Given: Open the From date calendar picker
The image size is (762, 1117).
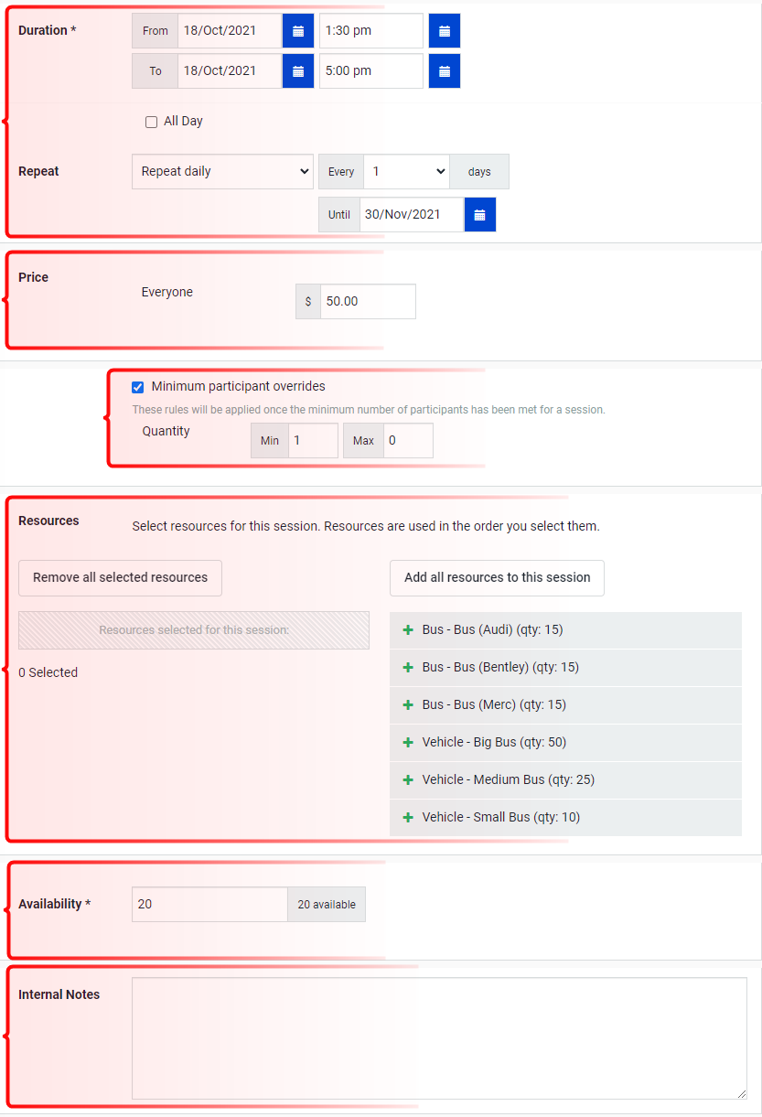Looking at the screenshot, I should pyautogui.click(x=297, y=30).
